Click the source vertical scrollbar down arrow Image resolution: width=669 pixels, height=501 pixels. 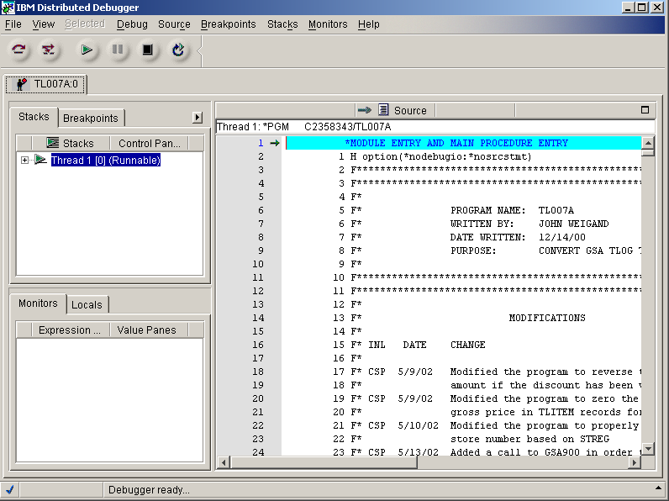648,449
